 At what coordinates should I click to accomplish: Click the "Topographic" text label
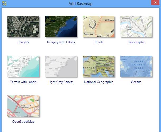click(x=136, y=42)
